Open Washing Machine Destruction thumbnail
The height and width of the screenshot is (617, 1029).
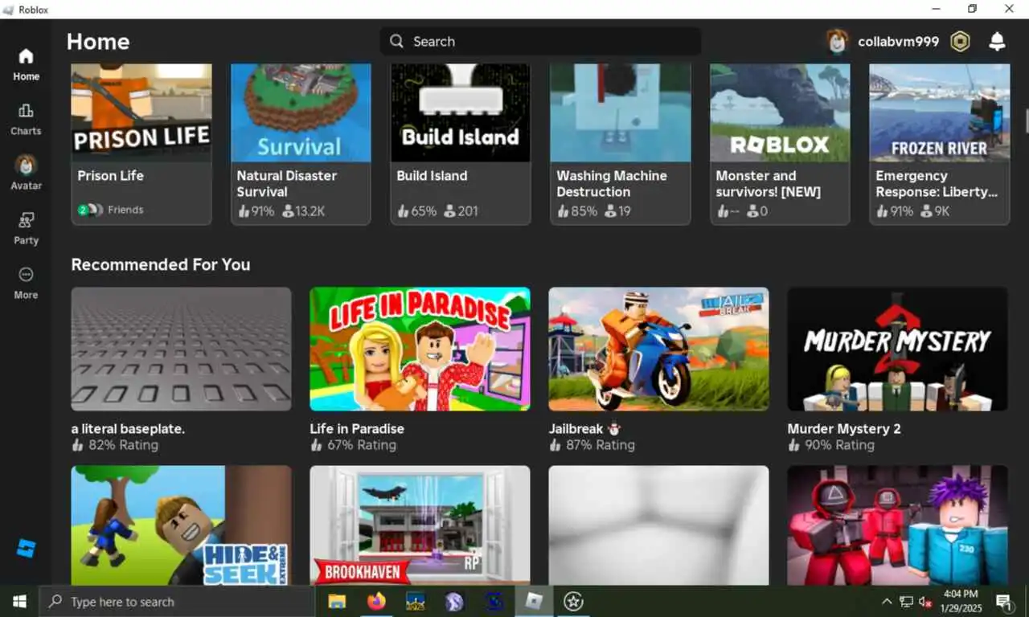point(620,113)
